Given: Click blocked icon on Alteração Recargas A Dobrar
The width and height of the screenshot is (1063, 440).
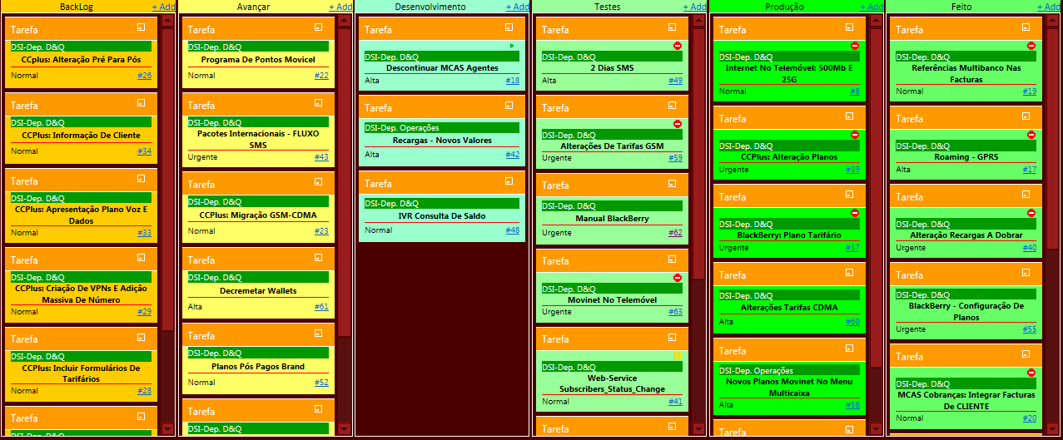Looking at the screenshot, I should pos(1031,213).
